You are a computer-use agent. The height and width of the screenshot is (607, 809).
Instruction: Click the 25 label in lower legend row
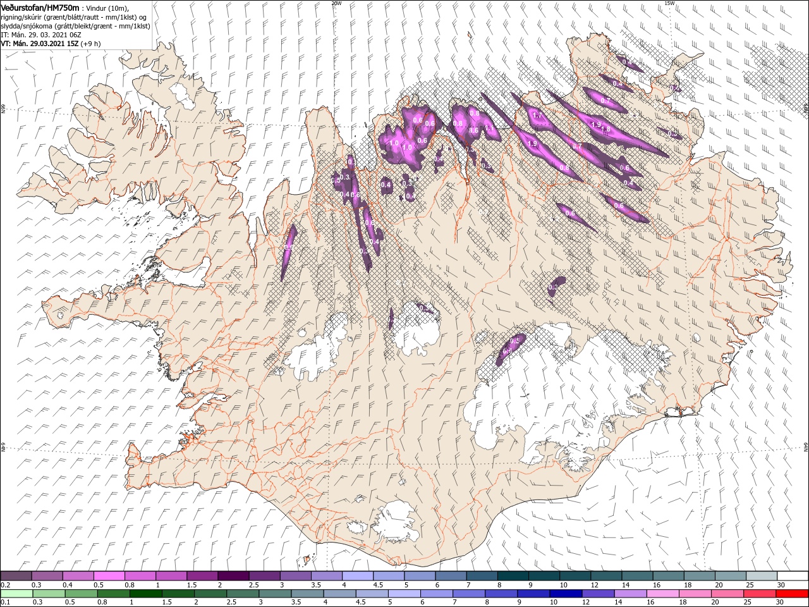748,603
